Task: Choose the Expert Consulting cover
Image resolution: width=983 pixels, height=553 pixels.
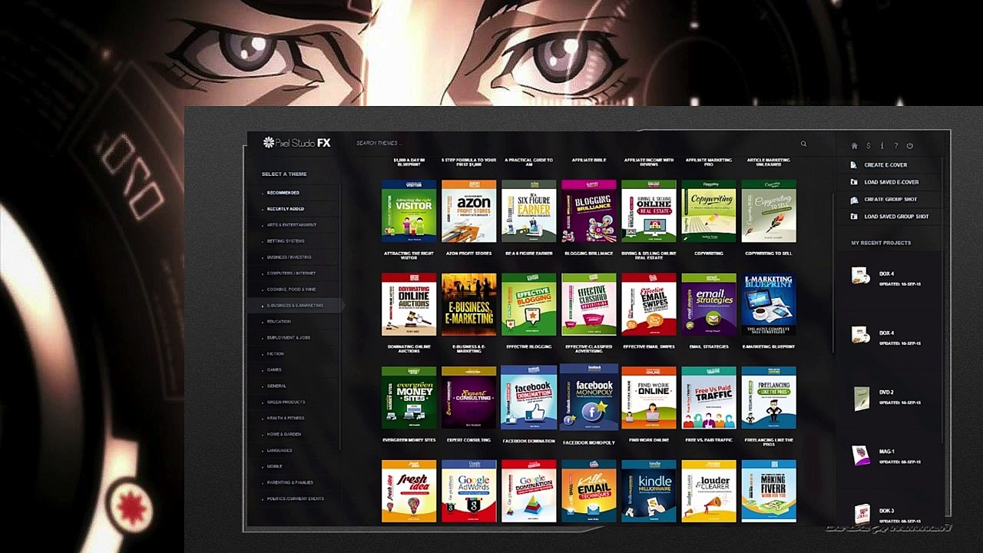Action: [468, 398]
